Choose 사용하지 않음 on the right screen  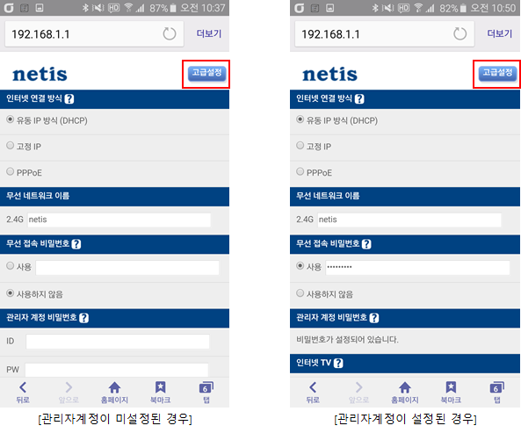(300, 293)
